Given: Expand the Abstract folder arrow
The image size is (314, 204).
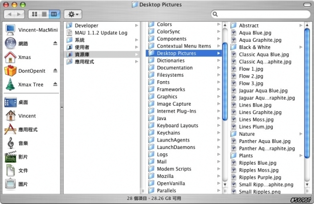Looking at the screenshot, I should [301, 26].
